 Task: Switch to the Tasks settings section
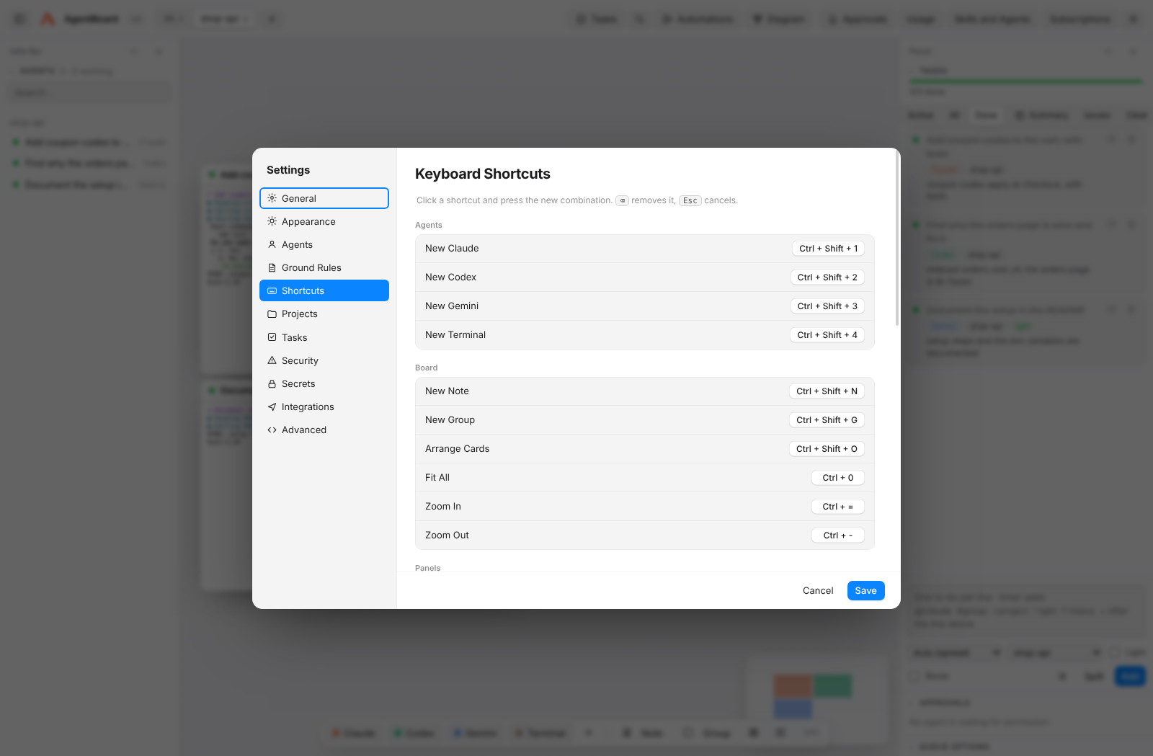[x=324, y=337]
